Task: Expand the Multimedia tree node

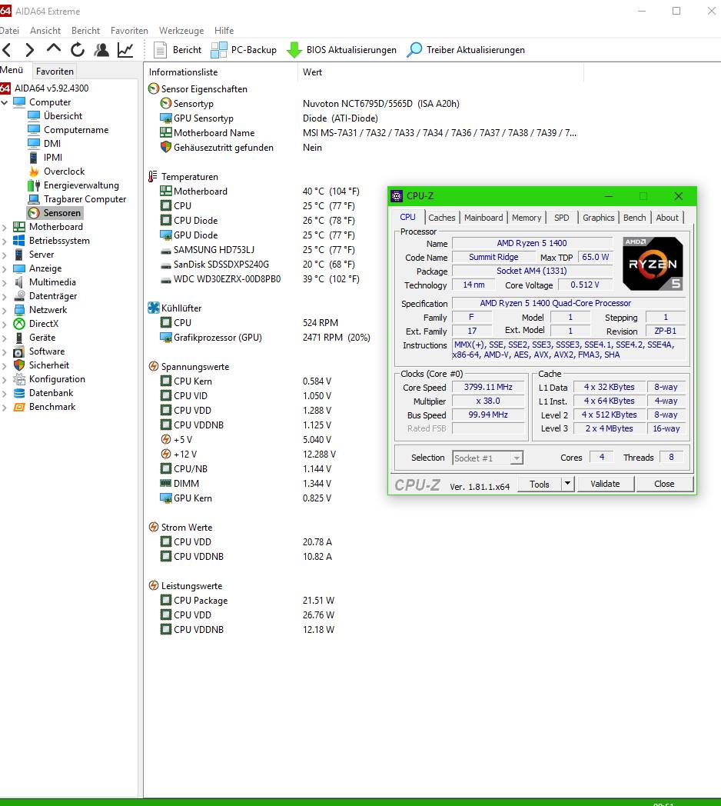Action: click(5, 283)
